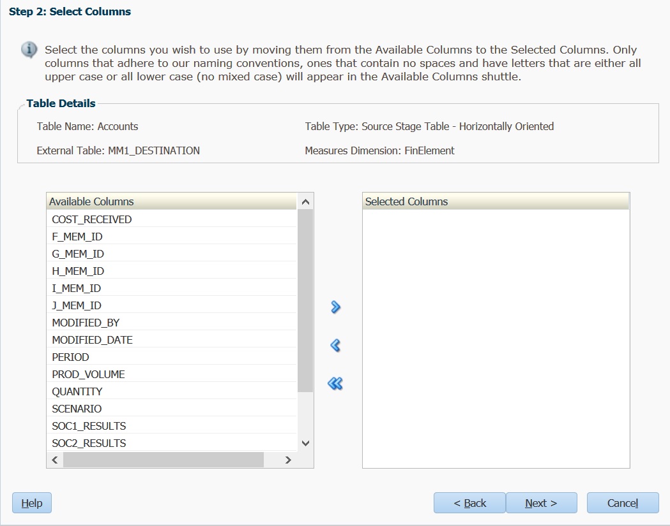The image size is (670, 526).
Task: Click the vertical scrollbar thumb in Available Columns
Action: 305,300
